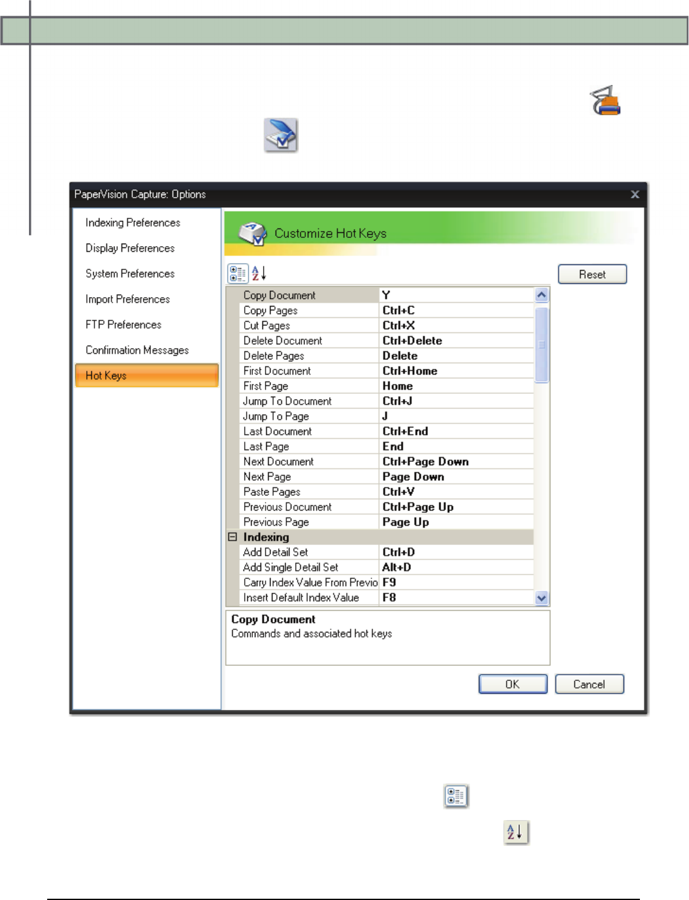689x900 pixels.
Task: Click the Cancel button
Action: [590, 684]
